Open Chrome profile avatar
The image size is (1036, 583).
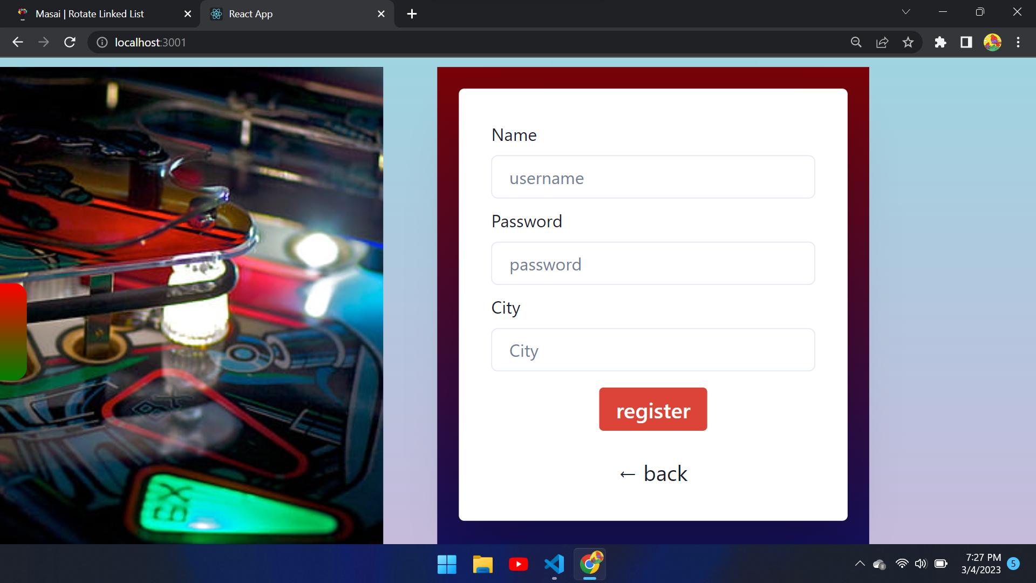[992, 42]
